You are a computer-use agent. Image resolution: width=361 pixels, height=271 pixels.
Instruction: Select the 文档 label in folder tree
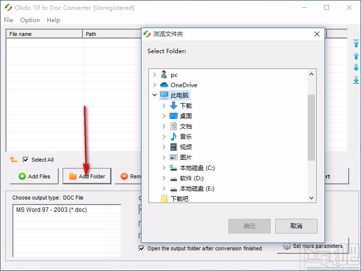click(185, 126)
